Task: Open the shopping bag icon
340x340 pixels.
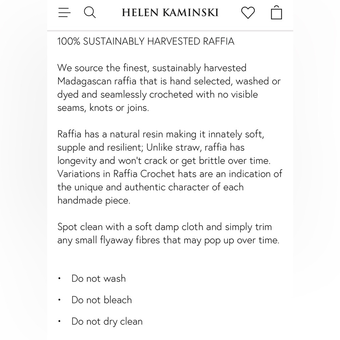Action: pos(276,13)
